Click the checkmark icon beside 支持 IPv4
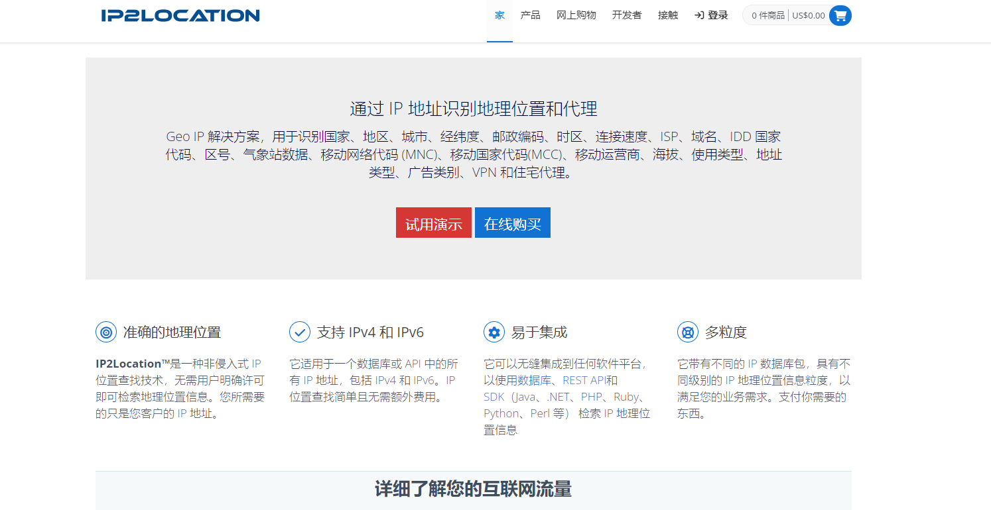Screen dimensions: 991x510 pyautogui.click(x=300, y=332)
